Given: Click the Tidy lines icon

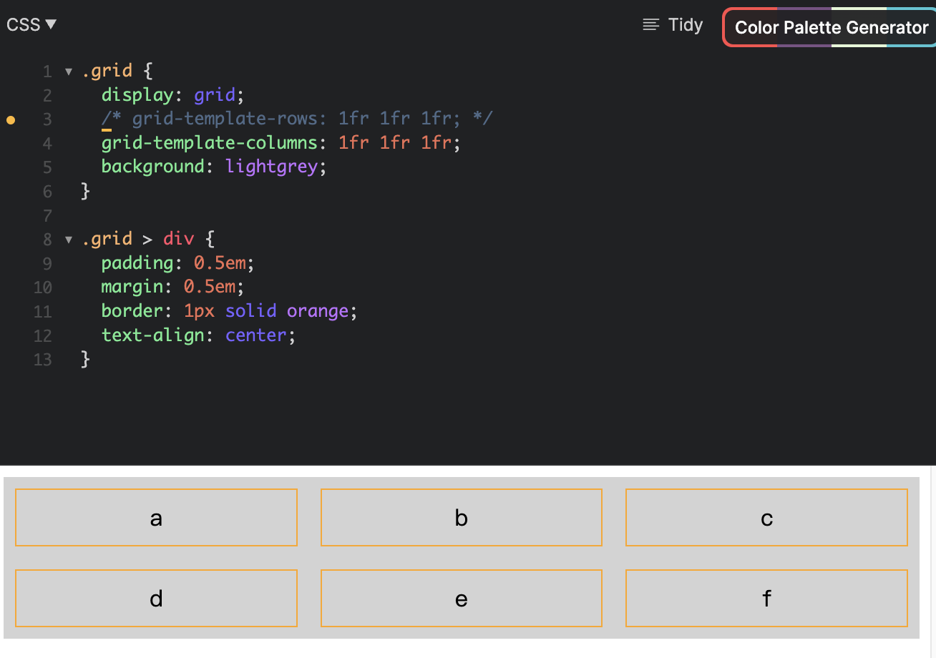Looking at the screenshot, I should tap(650, 25).
